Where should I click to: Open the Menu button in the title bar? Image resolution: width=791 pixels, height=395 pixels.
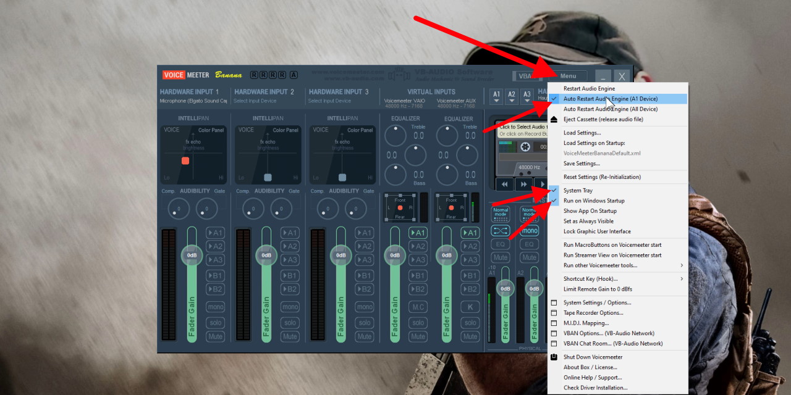pyautogui.click(x=570, y=75)
